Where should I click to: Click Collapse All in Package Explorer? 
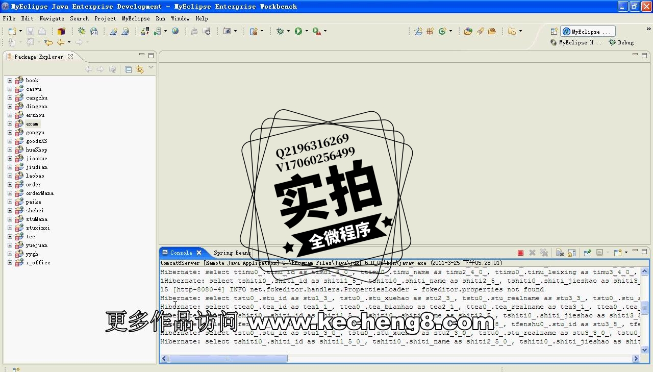(x=129, y=69)
